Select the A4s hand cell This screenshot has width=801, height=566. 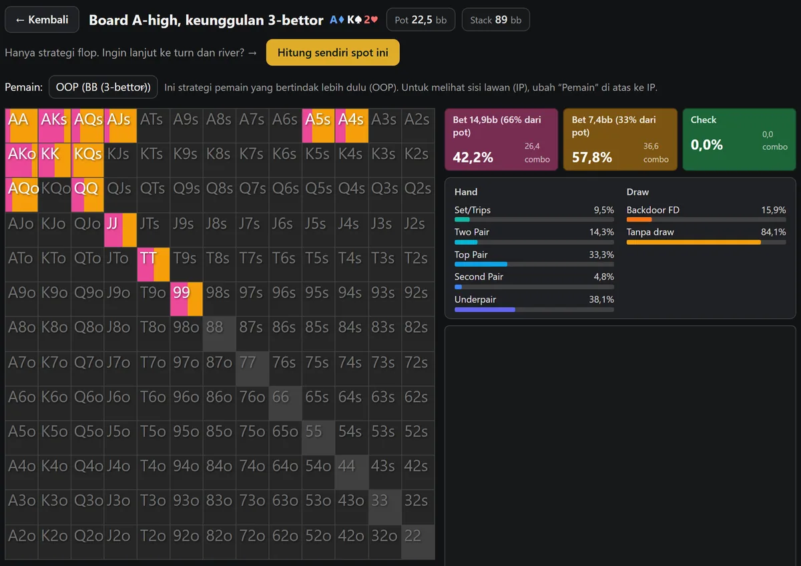pos(352,125)
